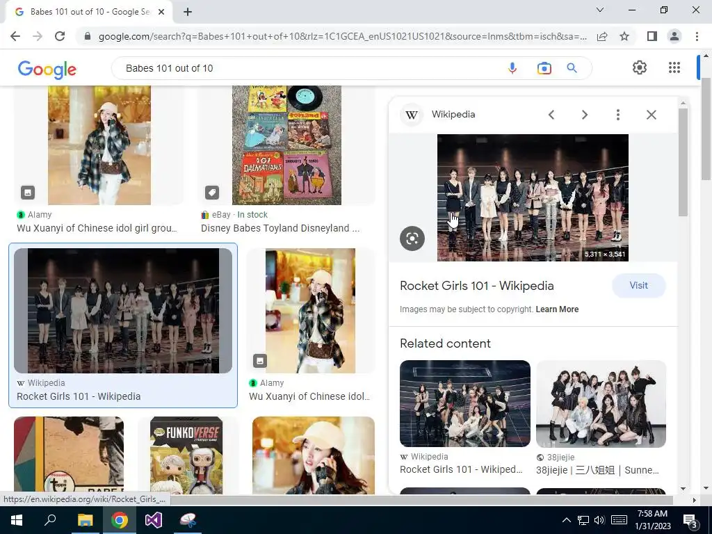The height and width of the screenshot is (534, 712).
Task: Click the magnifier search button
Action: click(572, 68)
